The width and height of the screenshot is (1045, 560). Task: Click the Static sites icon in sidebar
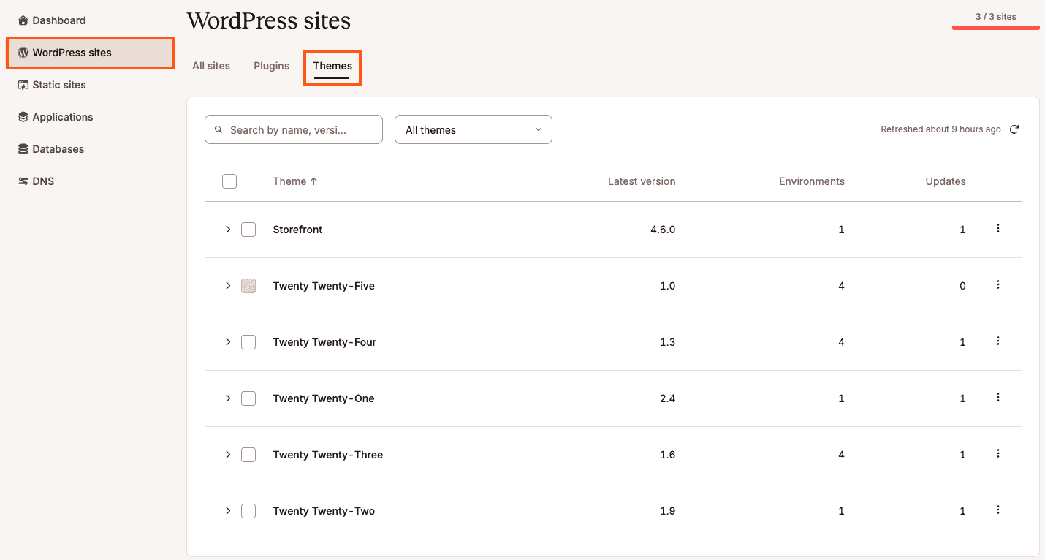(x=23, y=85)
